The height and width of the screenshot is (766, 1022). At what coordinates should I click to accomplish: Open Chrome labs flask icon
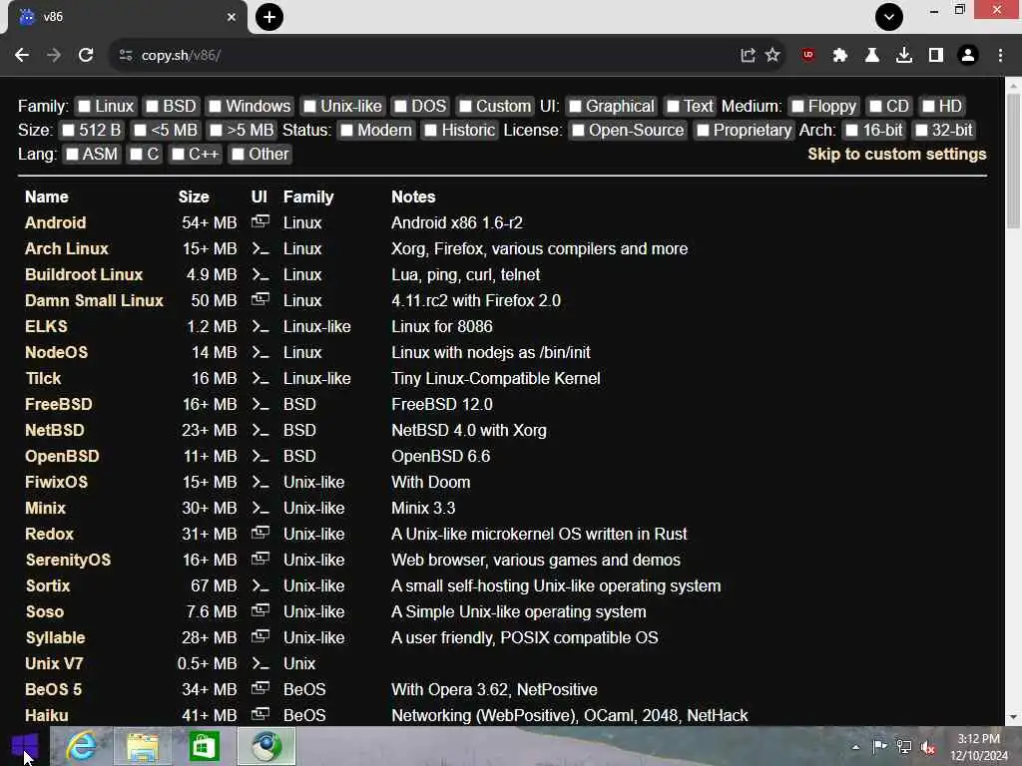click(x=871, y=56)
